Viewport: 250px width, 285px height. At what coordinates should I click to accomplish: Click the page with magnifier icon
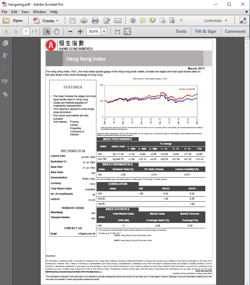(172, 20)
